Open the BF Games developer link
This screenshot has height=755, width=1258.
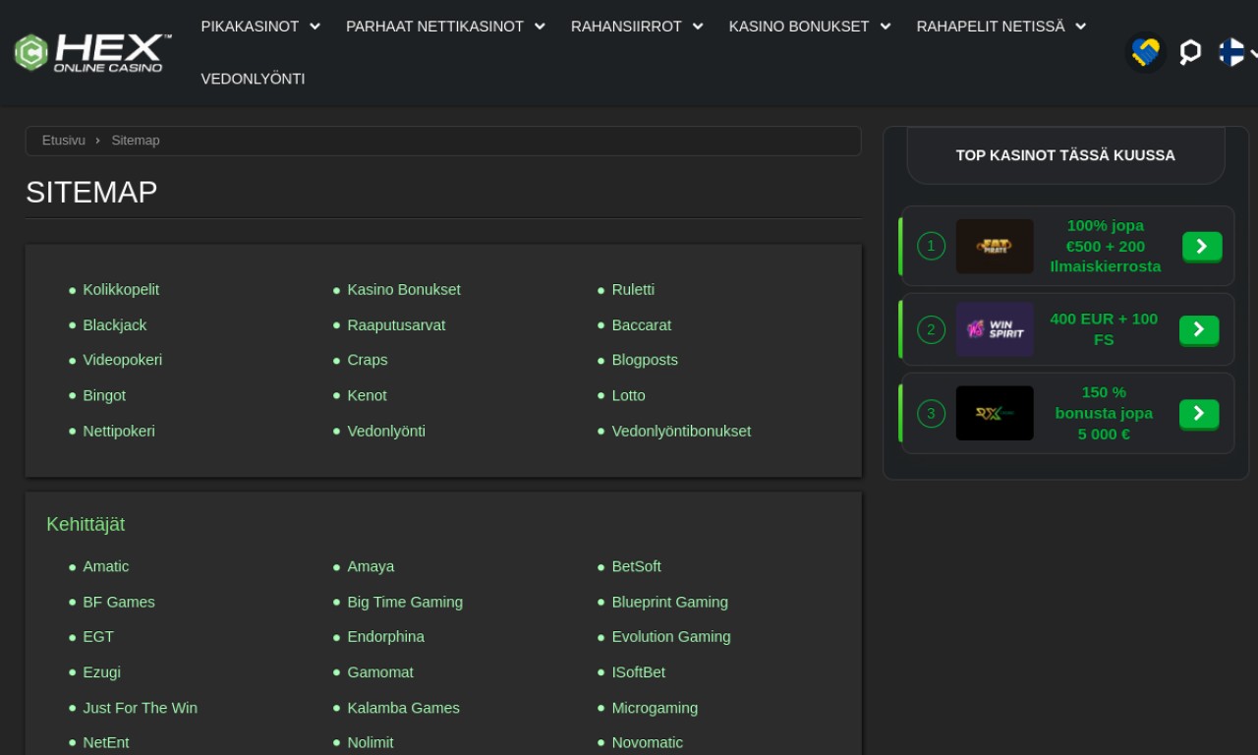[119, 602]
